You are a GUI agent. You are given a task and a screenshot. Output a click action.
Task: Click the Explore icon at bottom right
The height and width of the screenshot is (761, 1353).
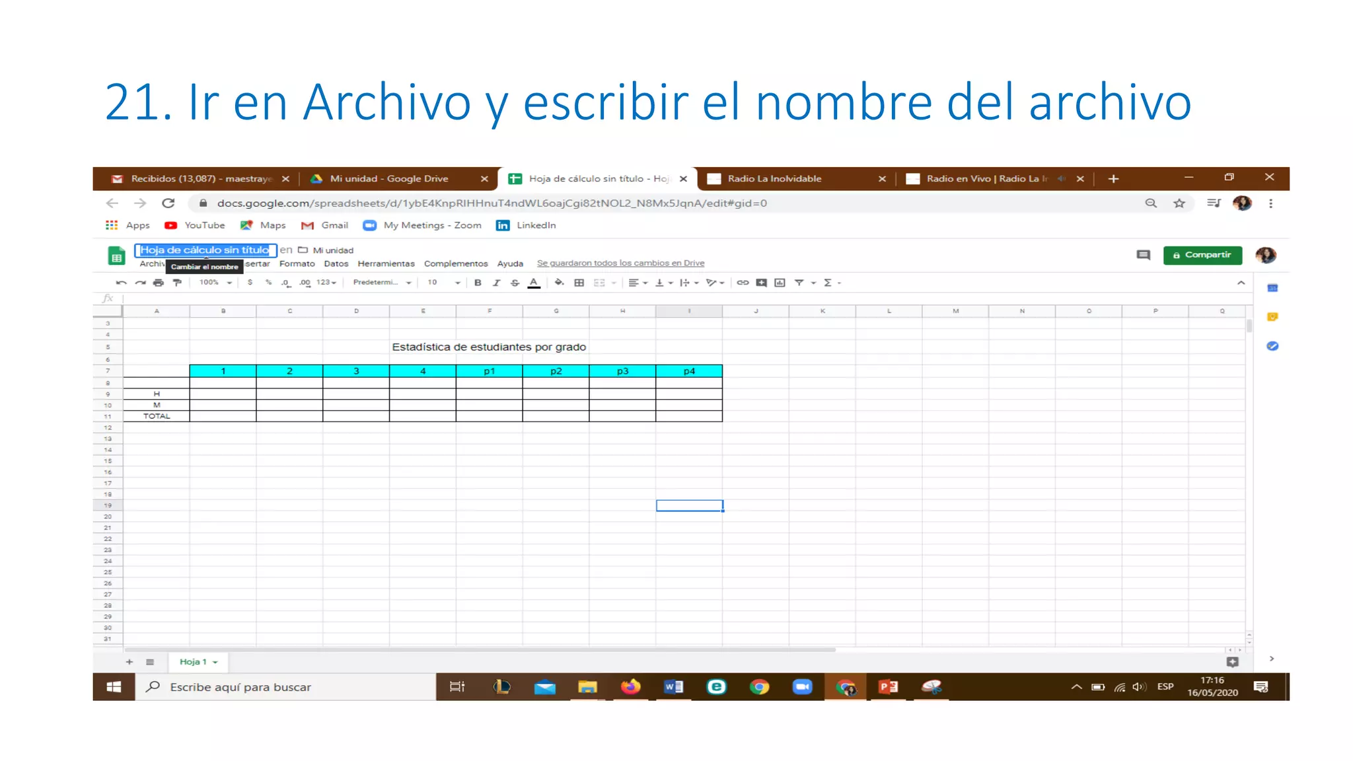1233,662
